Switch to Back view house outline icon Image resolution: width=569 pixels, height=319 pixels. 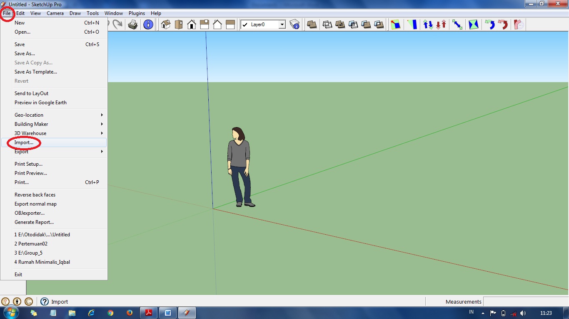[x=217, y=25]
